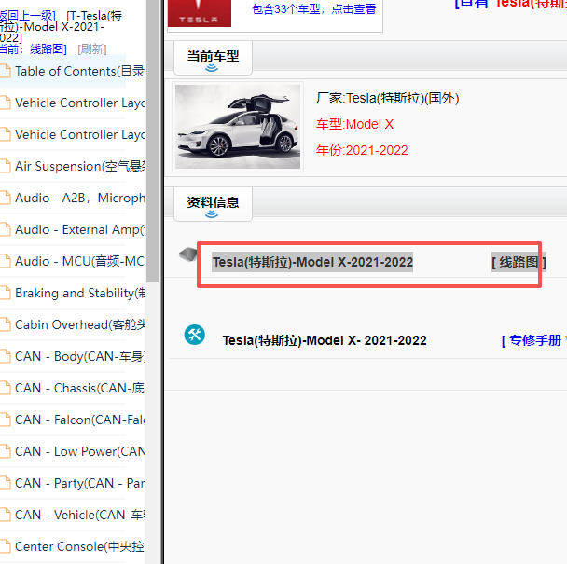Image resolution: width=567 pixels, height=564 pixels.
Task: Select the 当前车型 tab
Action: point(213,58)
